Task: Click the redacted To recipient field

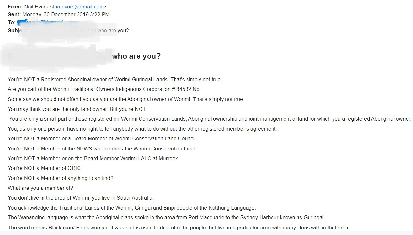Action: coord(49,23)
